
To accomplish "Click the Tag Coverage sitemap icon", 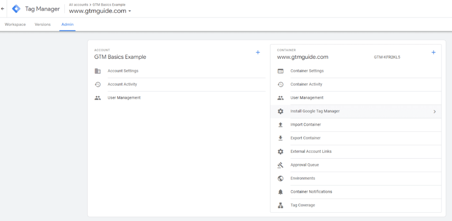I will [x=280, y=205].
